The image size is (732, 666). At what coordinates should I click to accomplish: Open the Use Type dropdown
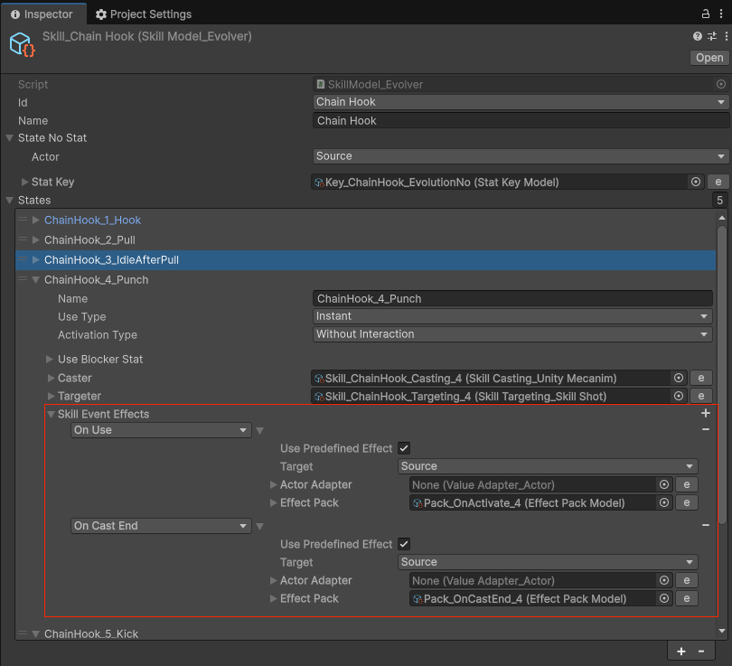click(x=512, y=316)
